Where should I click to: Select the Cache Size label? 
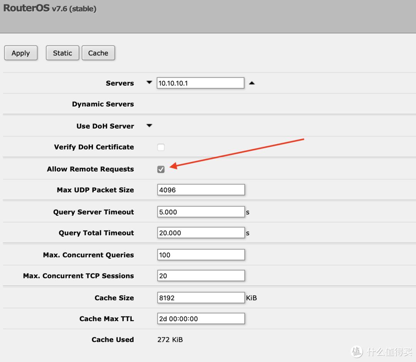tap(114, 298)
